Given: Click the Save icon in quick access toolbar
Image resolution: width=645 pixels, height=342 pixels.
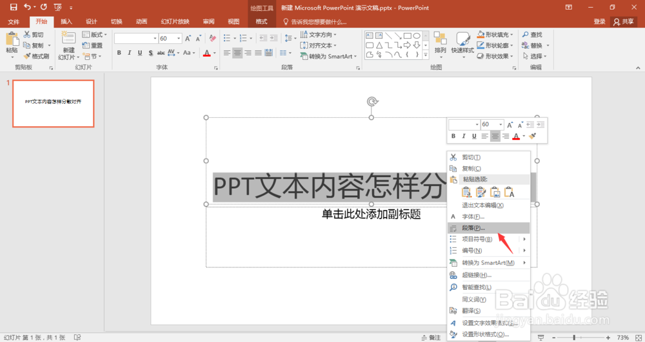Looking at the screenshot, I should [14, 7].
